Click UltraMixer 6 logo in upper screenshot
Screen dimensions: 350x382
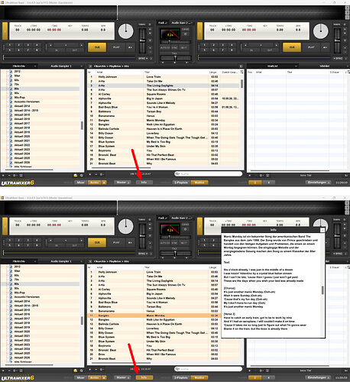coord(18,183)
